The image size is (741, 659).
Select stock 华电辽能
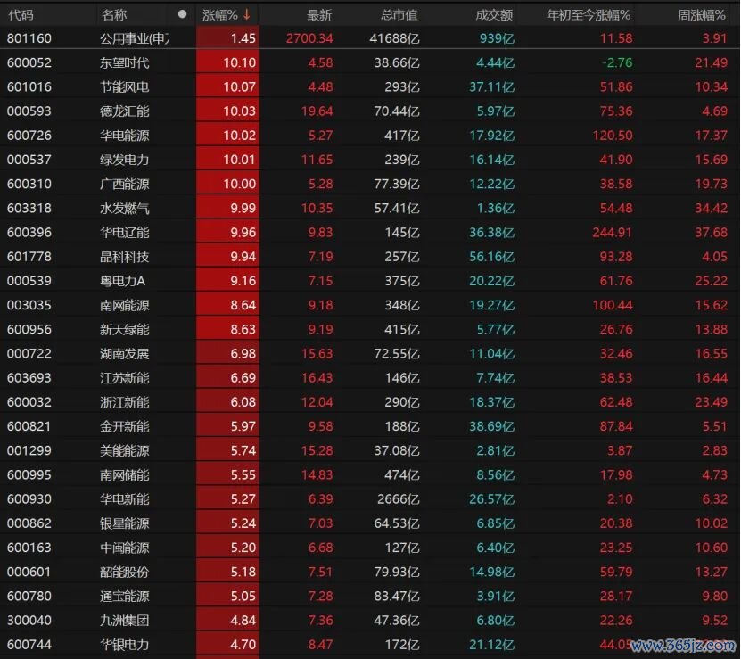click(x=124, y=232)
